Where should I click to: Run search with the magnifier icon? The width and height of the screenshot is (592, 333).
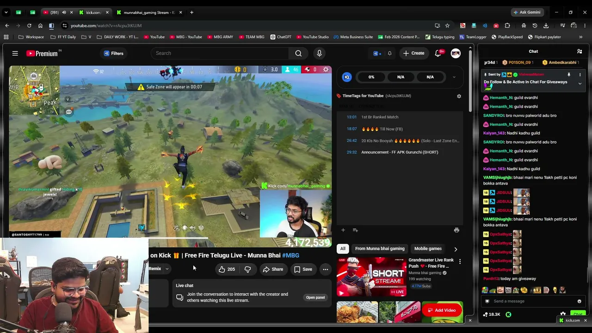pyautogui.click(x=298, y=53)
